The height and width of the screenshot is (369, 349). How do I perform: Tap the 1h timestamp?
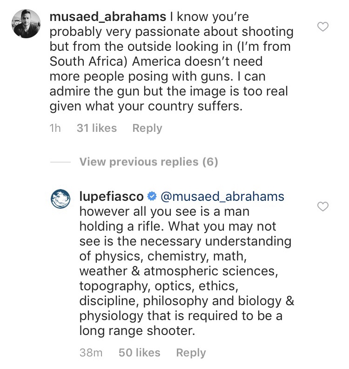tap(55, 128)
